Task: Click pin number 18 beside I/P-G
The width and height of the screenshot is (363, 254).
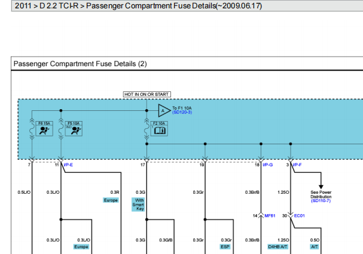Action: click(257, 165)
